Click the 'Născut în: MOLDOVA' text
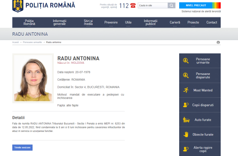 coord(71,63)
